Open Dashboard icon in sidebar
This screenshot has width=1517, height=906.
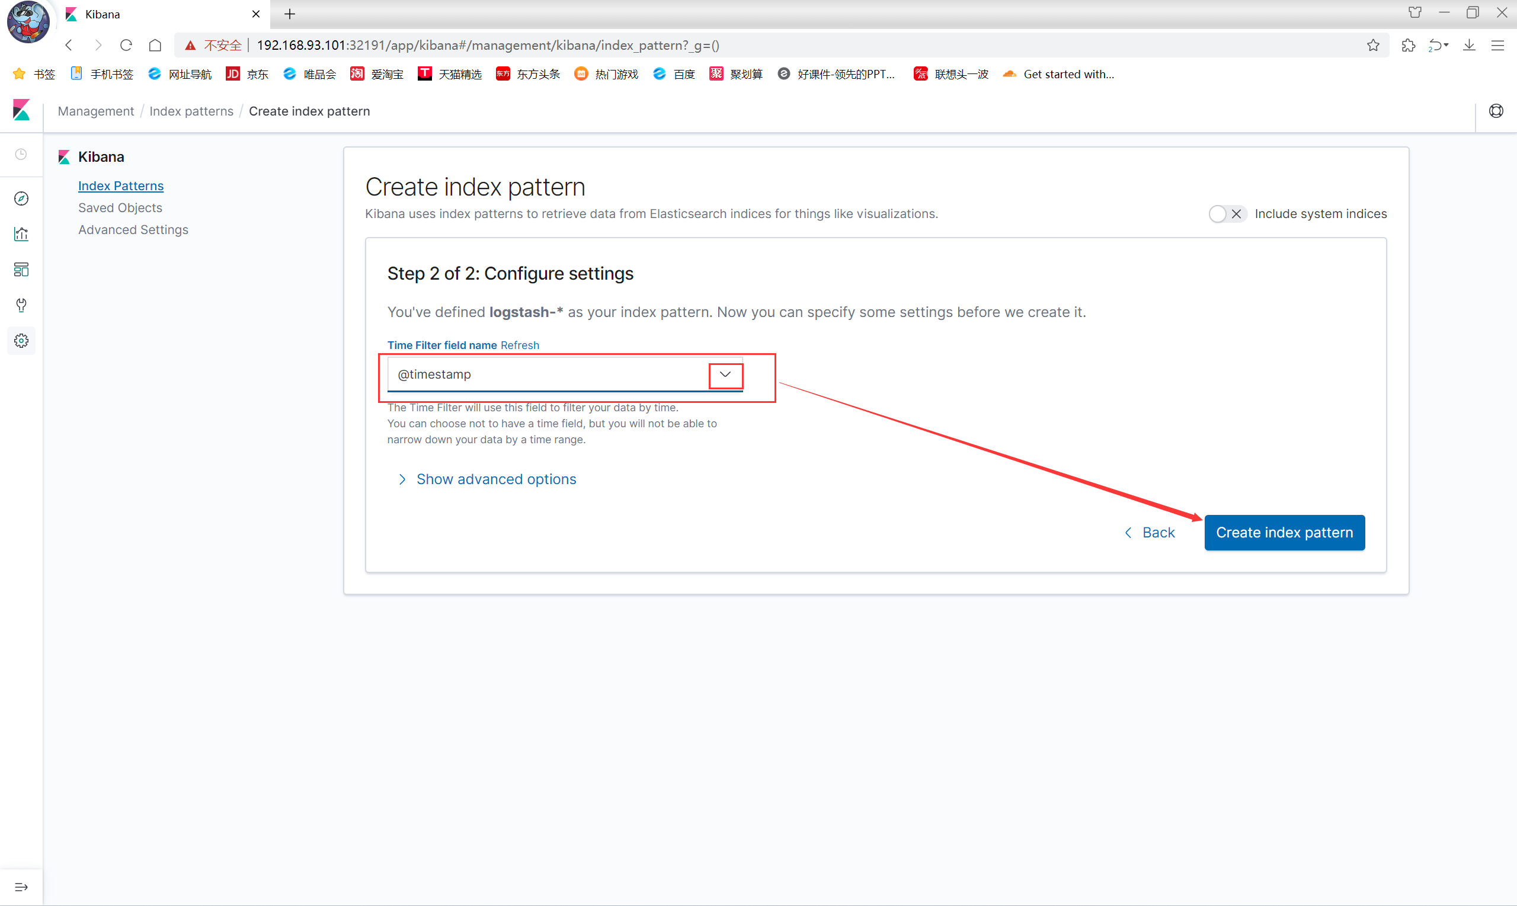(x=21, y=269)
